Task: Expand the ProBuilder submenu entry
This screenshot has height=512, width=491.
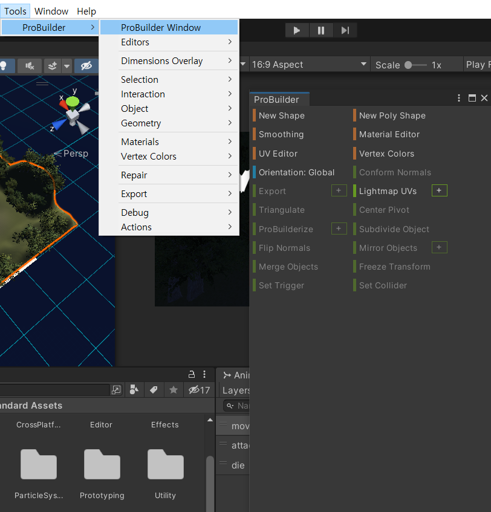Action: tap(50, 27)
